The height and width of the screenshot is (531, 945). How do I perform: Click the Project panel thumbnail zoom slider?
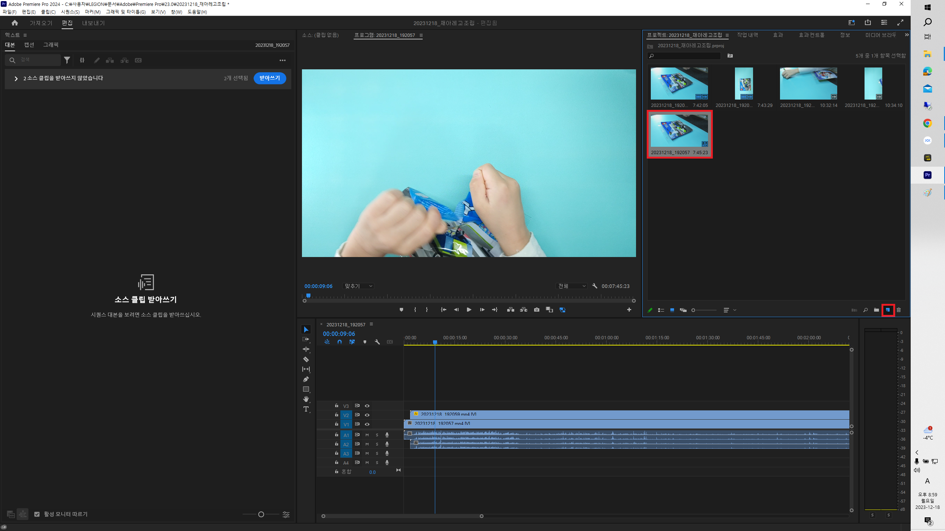tap(704, 310)
